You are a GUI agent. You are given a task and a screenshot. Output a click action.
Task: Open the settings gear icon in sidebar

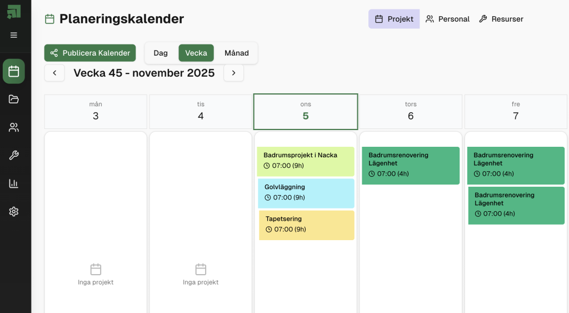point(14,212)
